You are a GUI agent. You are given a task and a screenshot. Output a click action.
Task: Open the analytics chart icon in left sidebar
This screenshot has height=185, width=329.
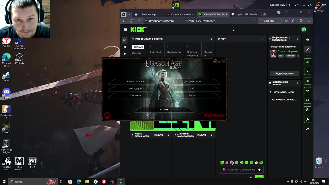[125, 47]
